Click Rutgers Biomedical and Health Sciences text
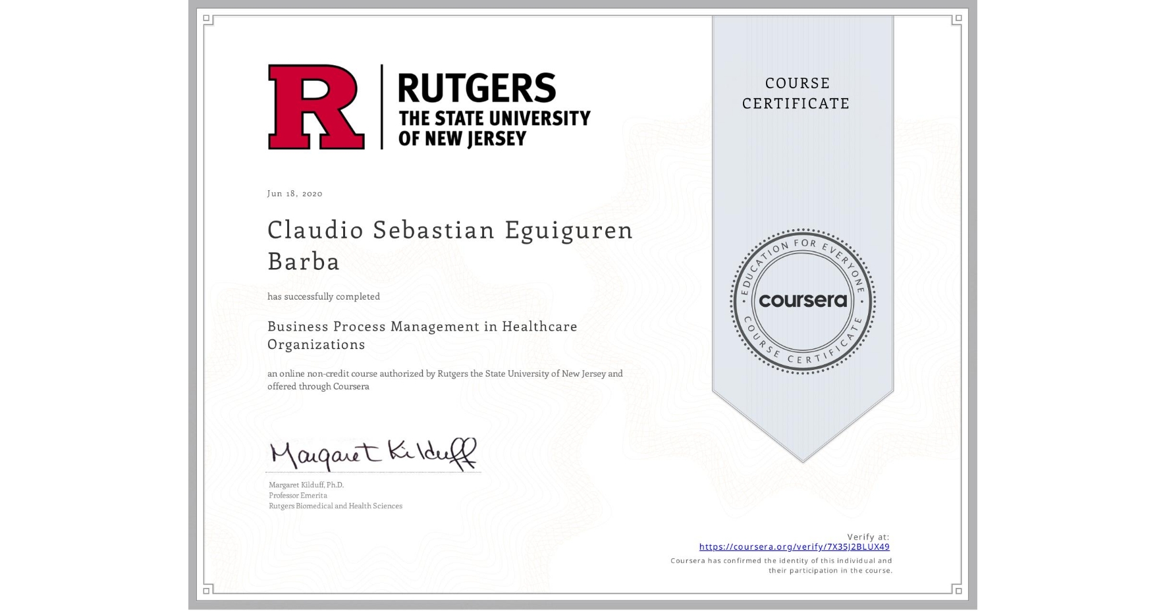 tap(335, 506)
